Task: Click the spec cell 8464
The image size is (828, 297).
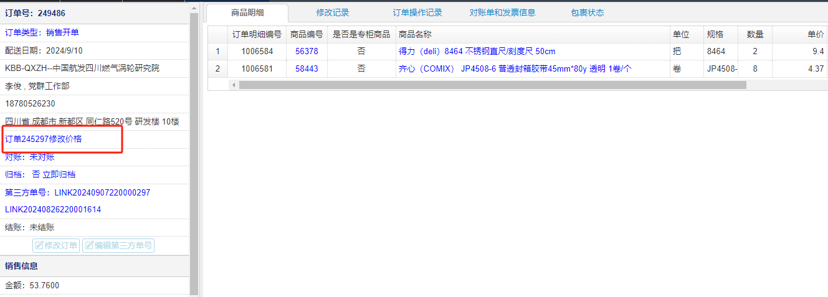Action: coord(720,51)
